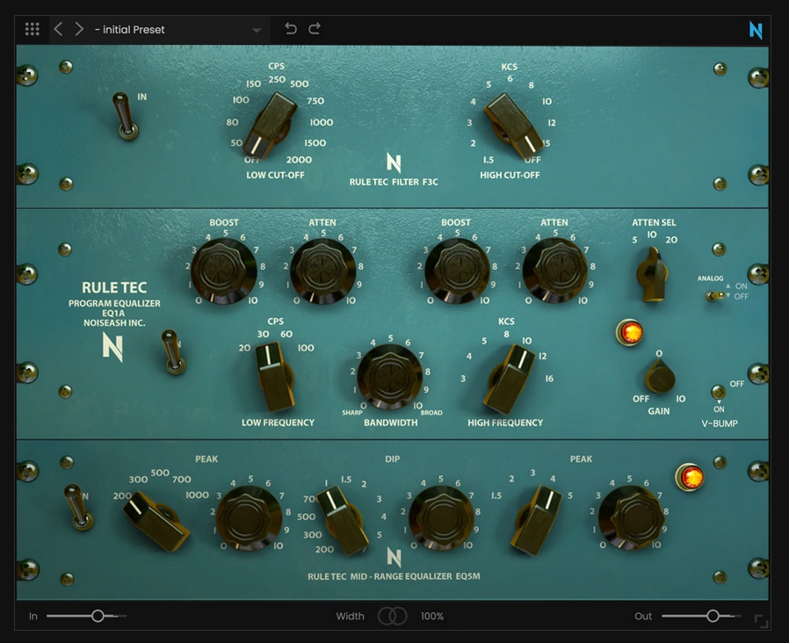Click the SHARP bandwidth label
Screen dimensions: 789x643
352,413
